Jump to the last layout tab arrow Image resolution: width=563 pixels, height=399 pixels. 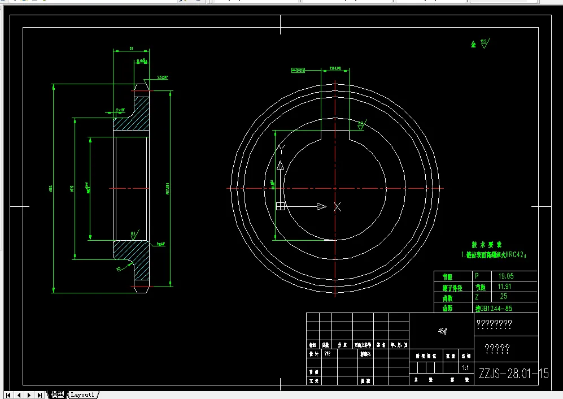point(40,395)
